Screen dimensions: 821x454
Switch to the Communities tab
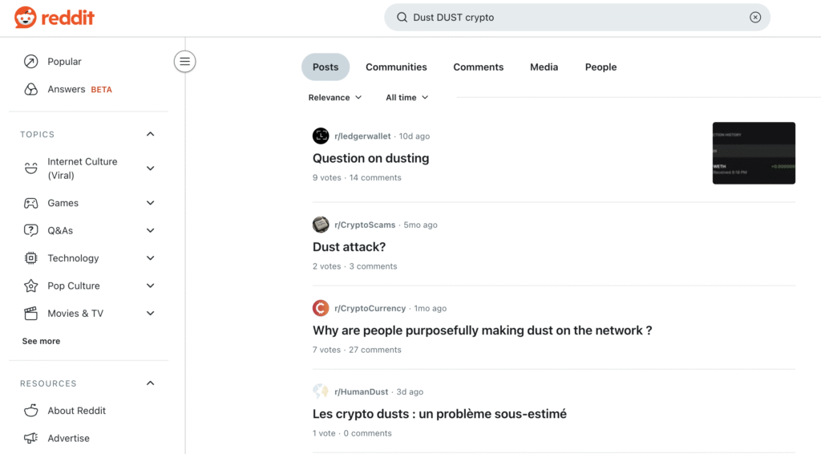pos(396,67)
